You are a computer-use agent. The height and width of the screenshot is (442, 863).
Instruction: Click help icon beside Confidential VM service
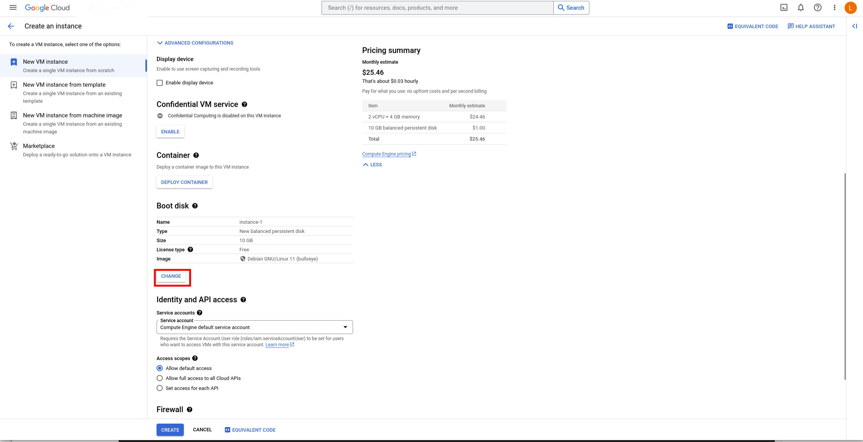(244, 105)
